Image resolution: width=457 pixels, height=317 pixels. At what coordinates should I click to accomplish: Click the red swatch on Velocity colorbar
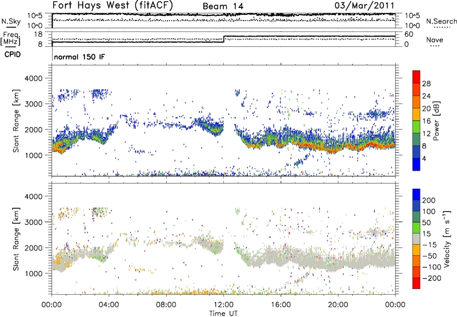click(x=416, y=283)
